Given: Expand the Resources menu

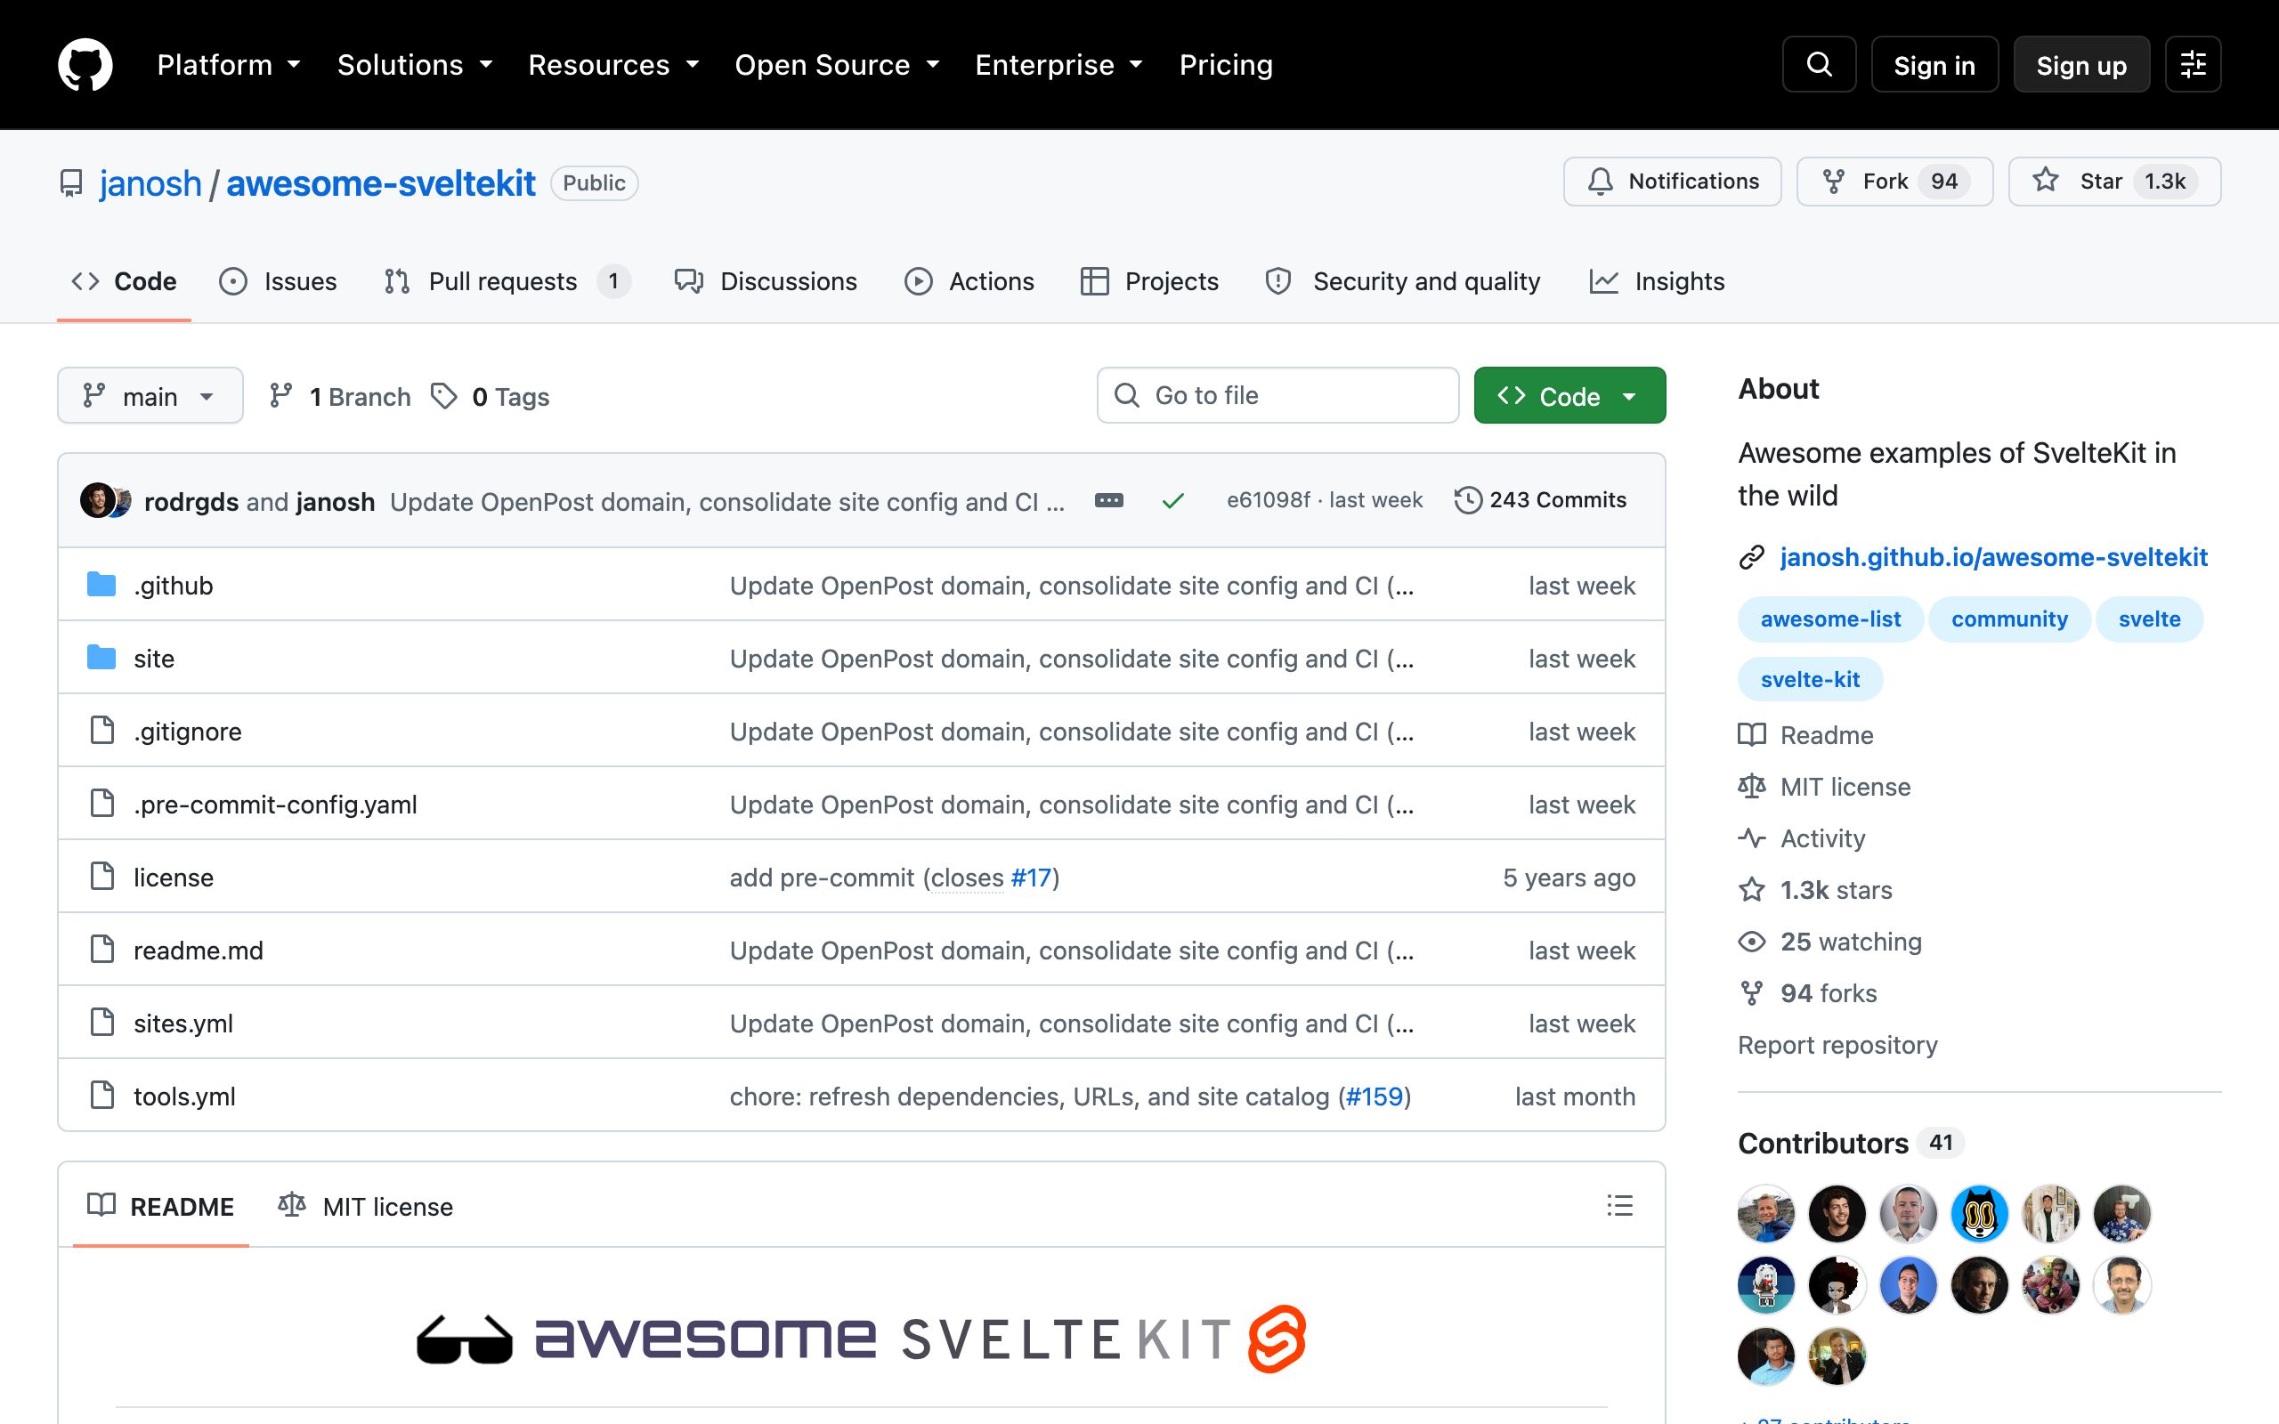Looking at the screenshot, I should click(614, 65).
